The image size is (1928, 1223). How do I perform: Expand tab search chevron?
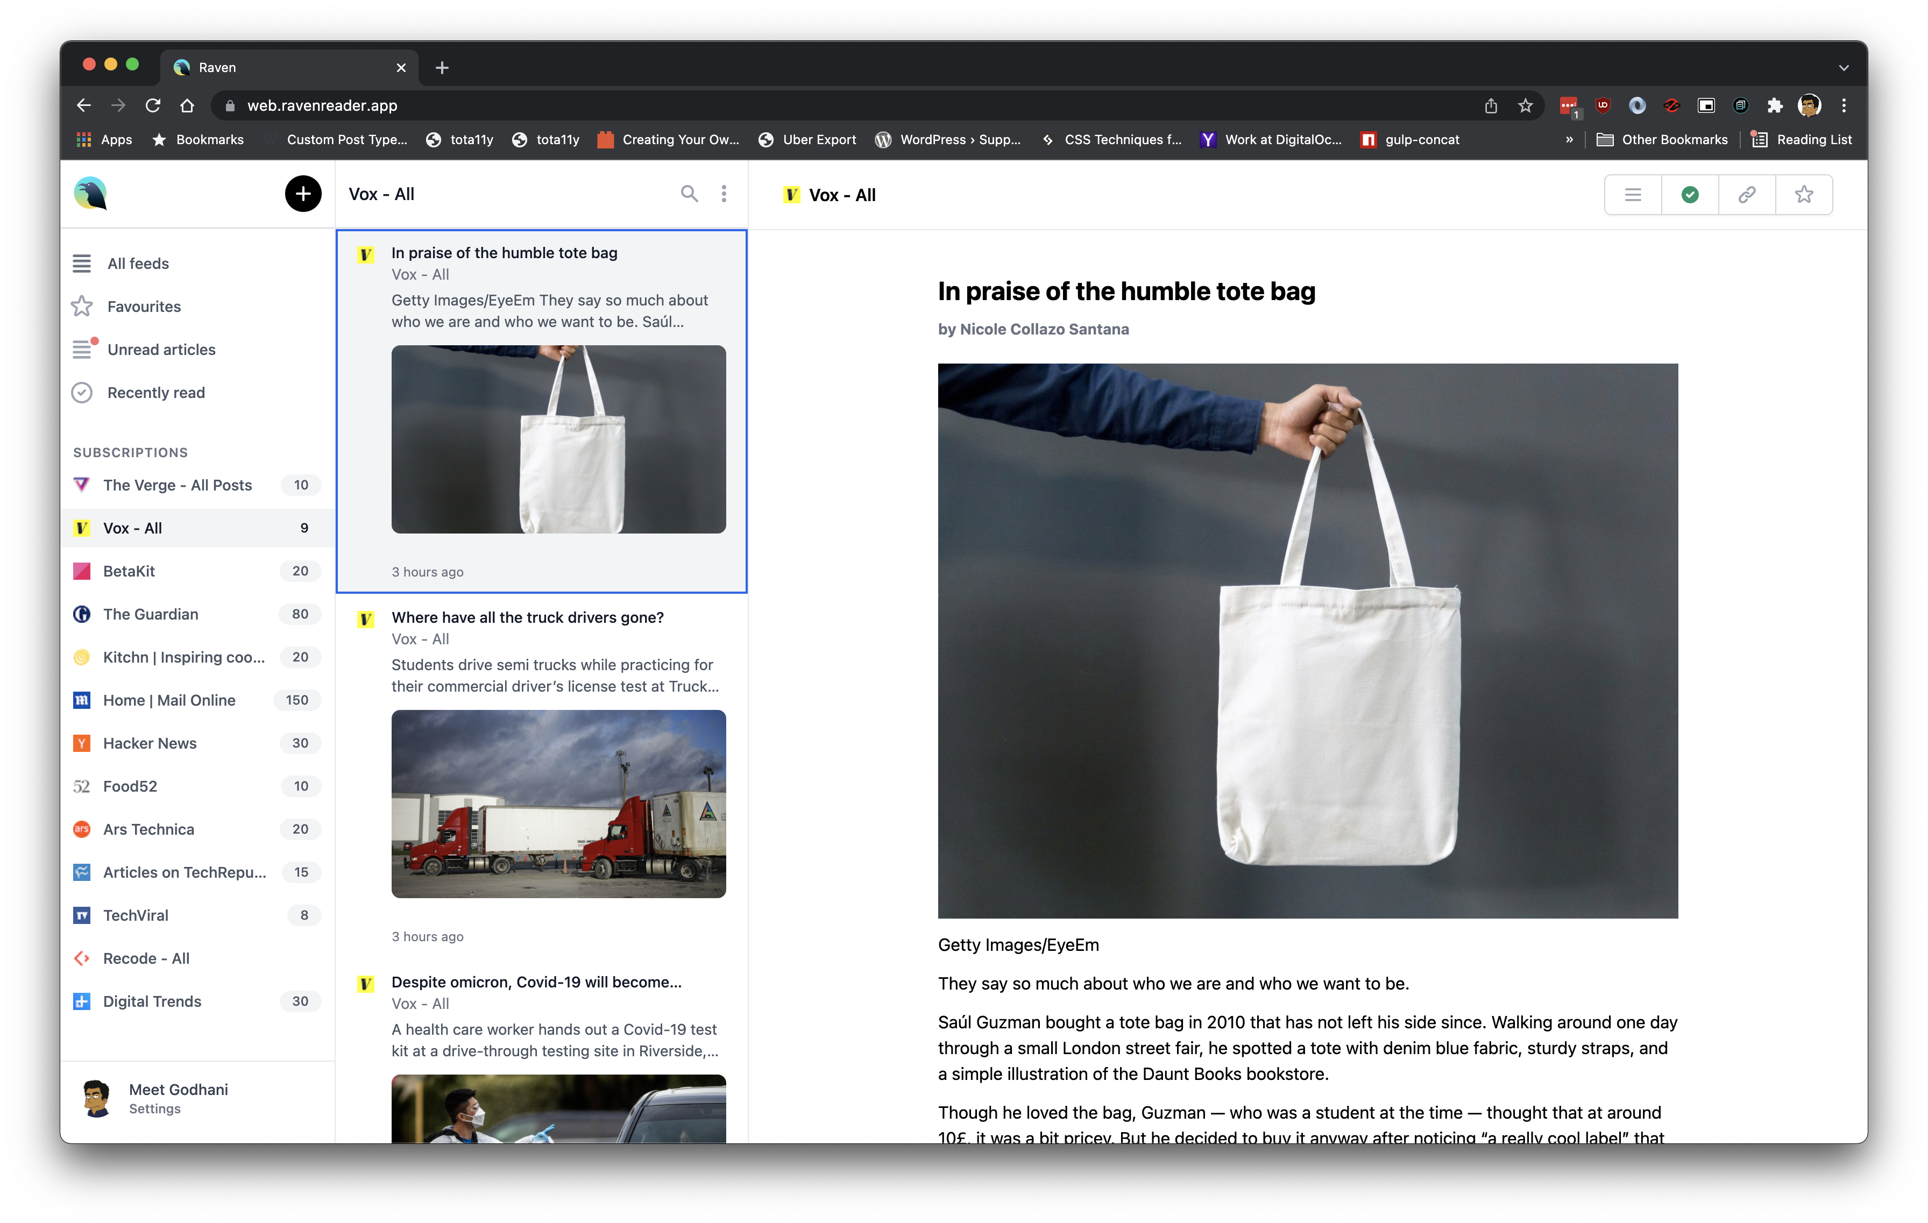coord(1843,68)
